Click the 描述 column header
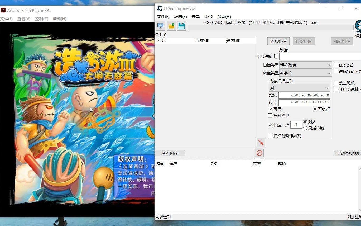The height and width of the screenshot is (226, 361). coord(189,163)
